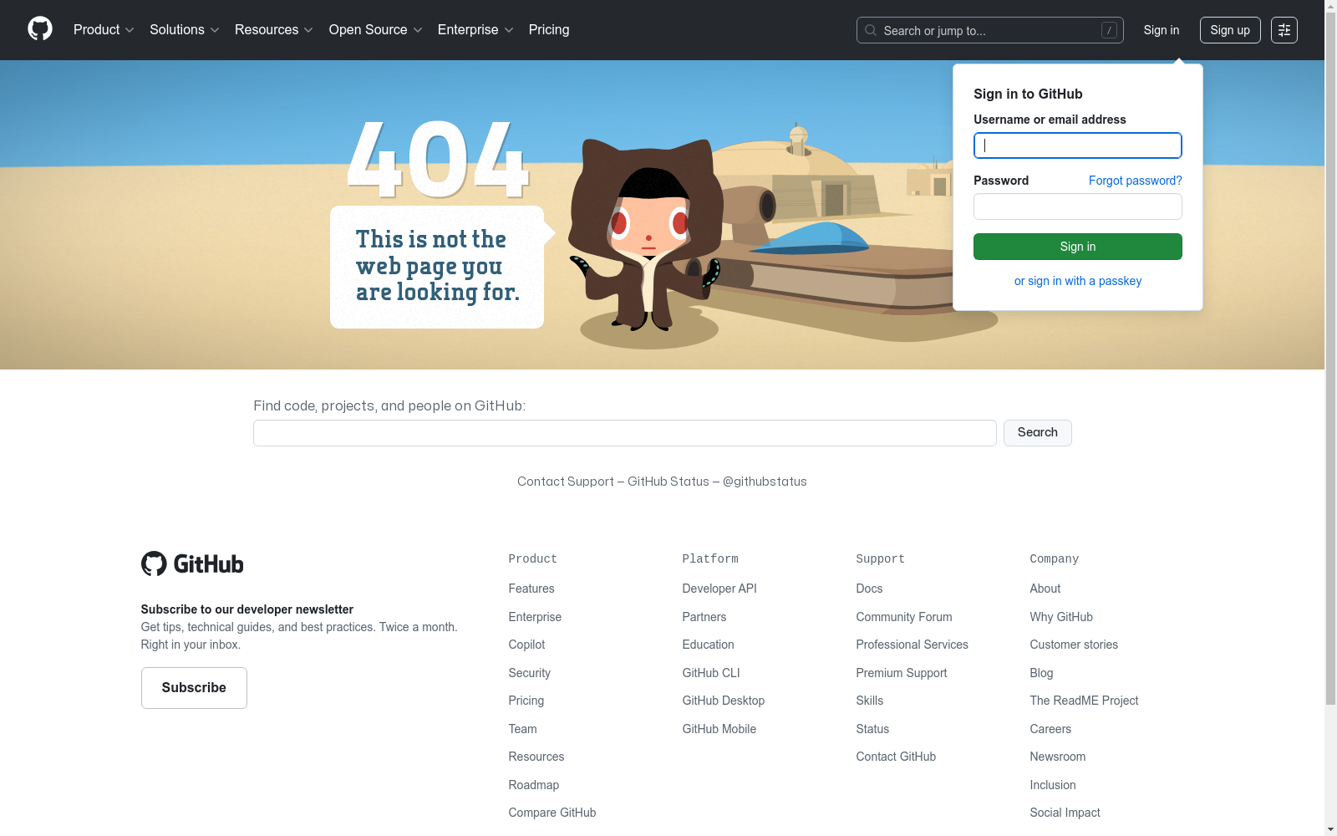Open Social Impact footer link
The width and height of the screenshot is (1337, 836).
pos(1065,813)
